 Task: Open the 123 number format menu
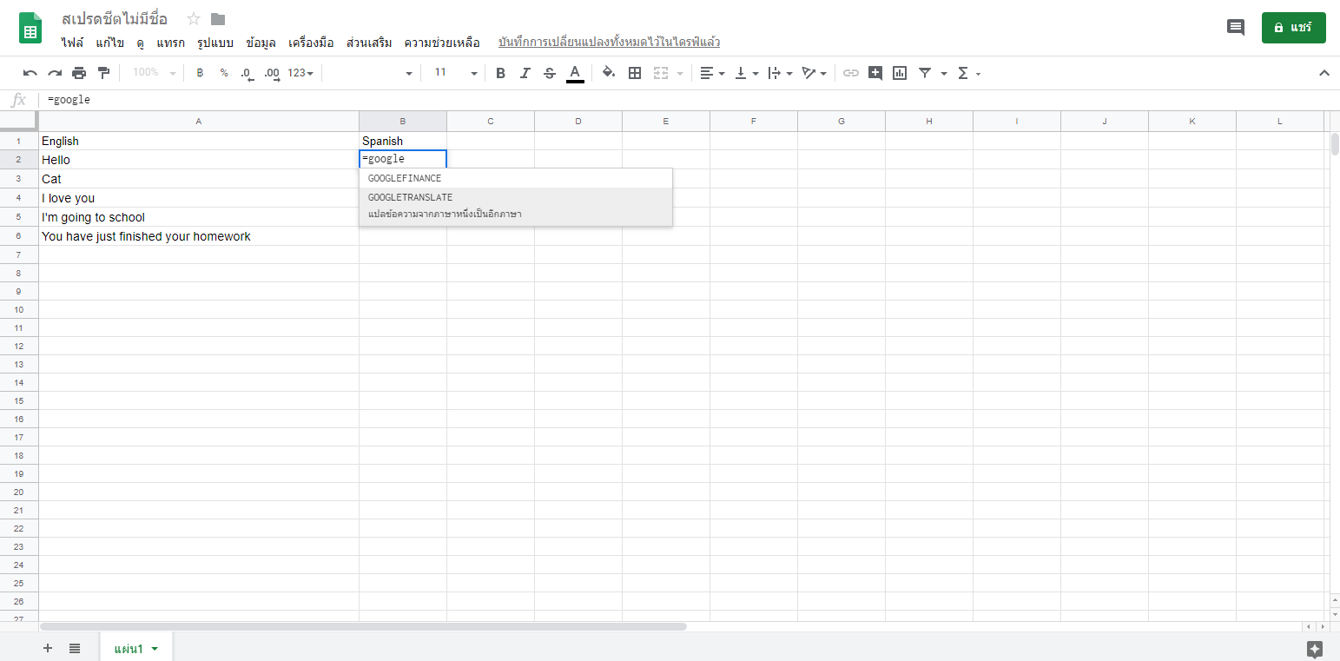tap(300, 73)
